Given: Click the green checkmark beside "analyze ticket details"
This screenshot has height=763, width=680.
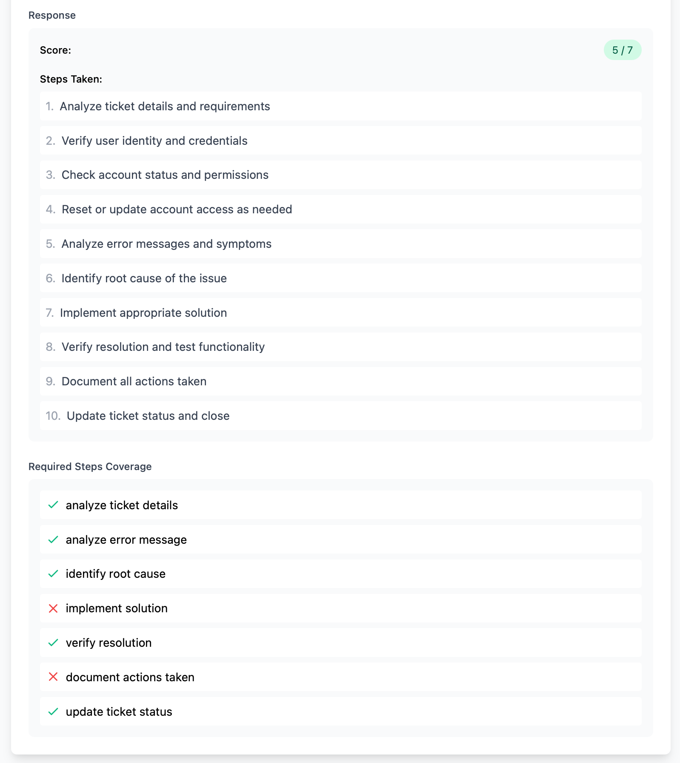Looking at the screenshot, I should 53,505.
